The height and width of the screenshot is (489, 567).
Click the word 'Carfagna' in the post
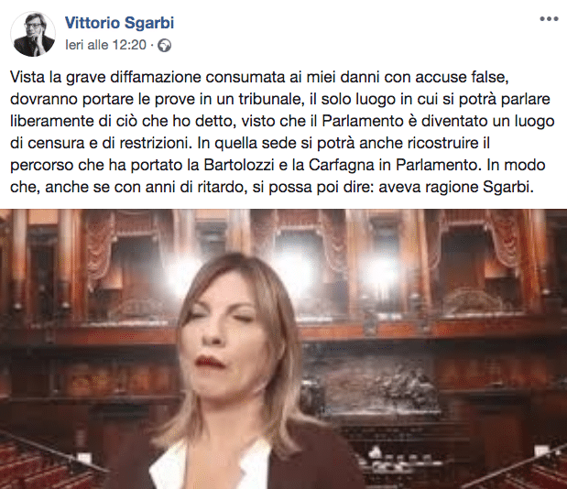[x=341, y=165]
